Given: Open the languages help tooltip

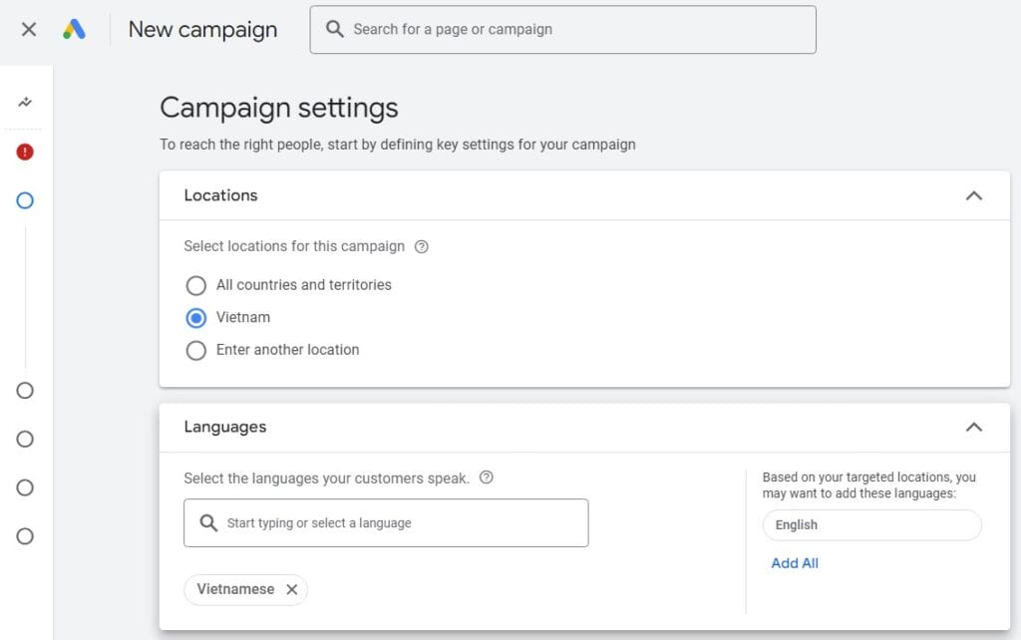Looking at the screenshot, I should point(486,478).
